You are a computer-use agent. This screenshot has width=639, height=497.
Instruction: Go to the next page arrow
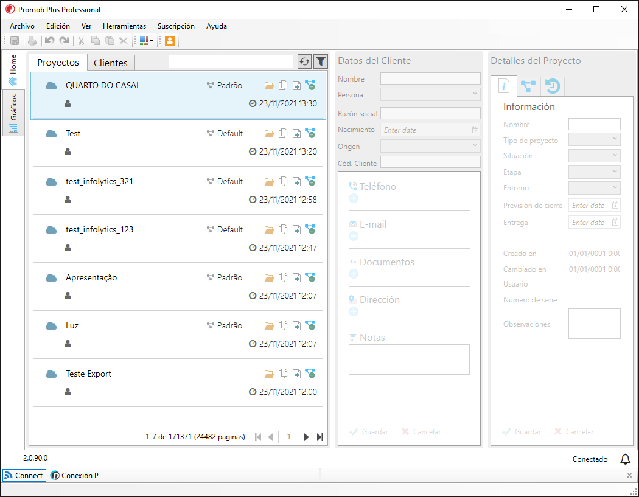(307, 437)
